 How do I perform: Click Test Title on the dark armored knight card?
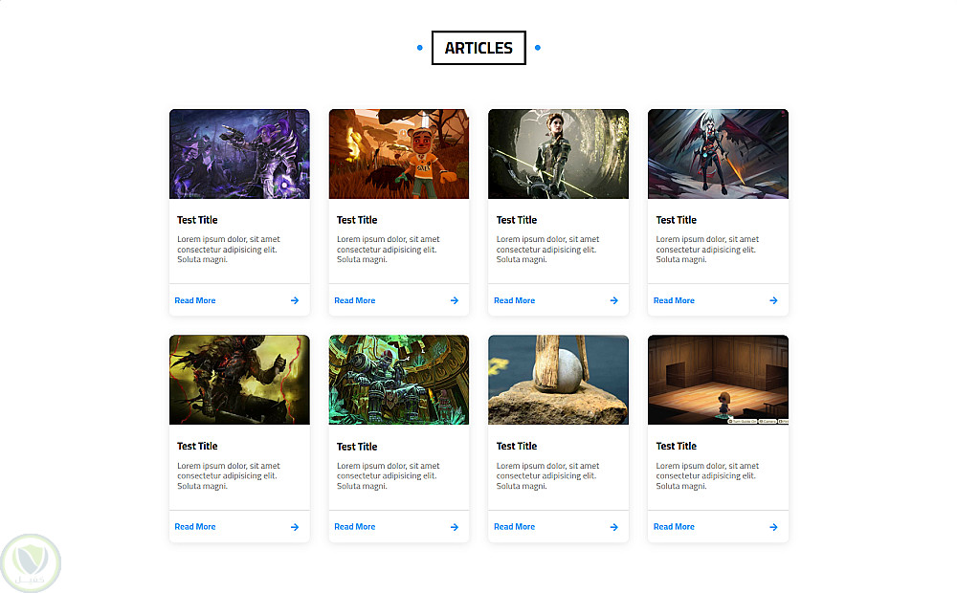pyautogui.click(x=197, y=447)
